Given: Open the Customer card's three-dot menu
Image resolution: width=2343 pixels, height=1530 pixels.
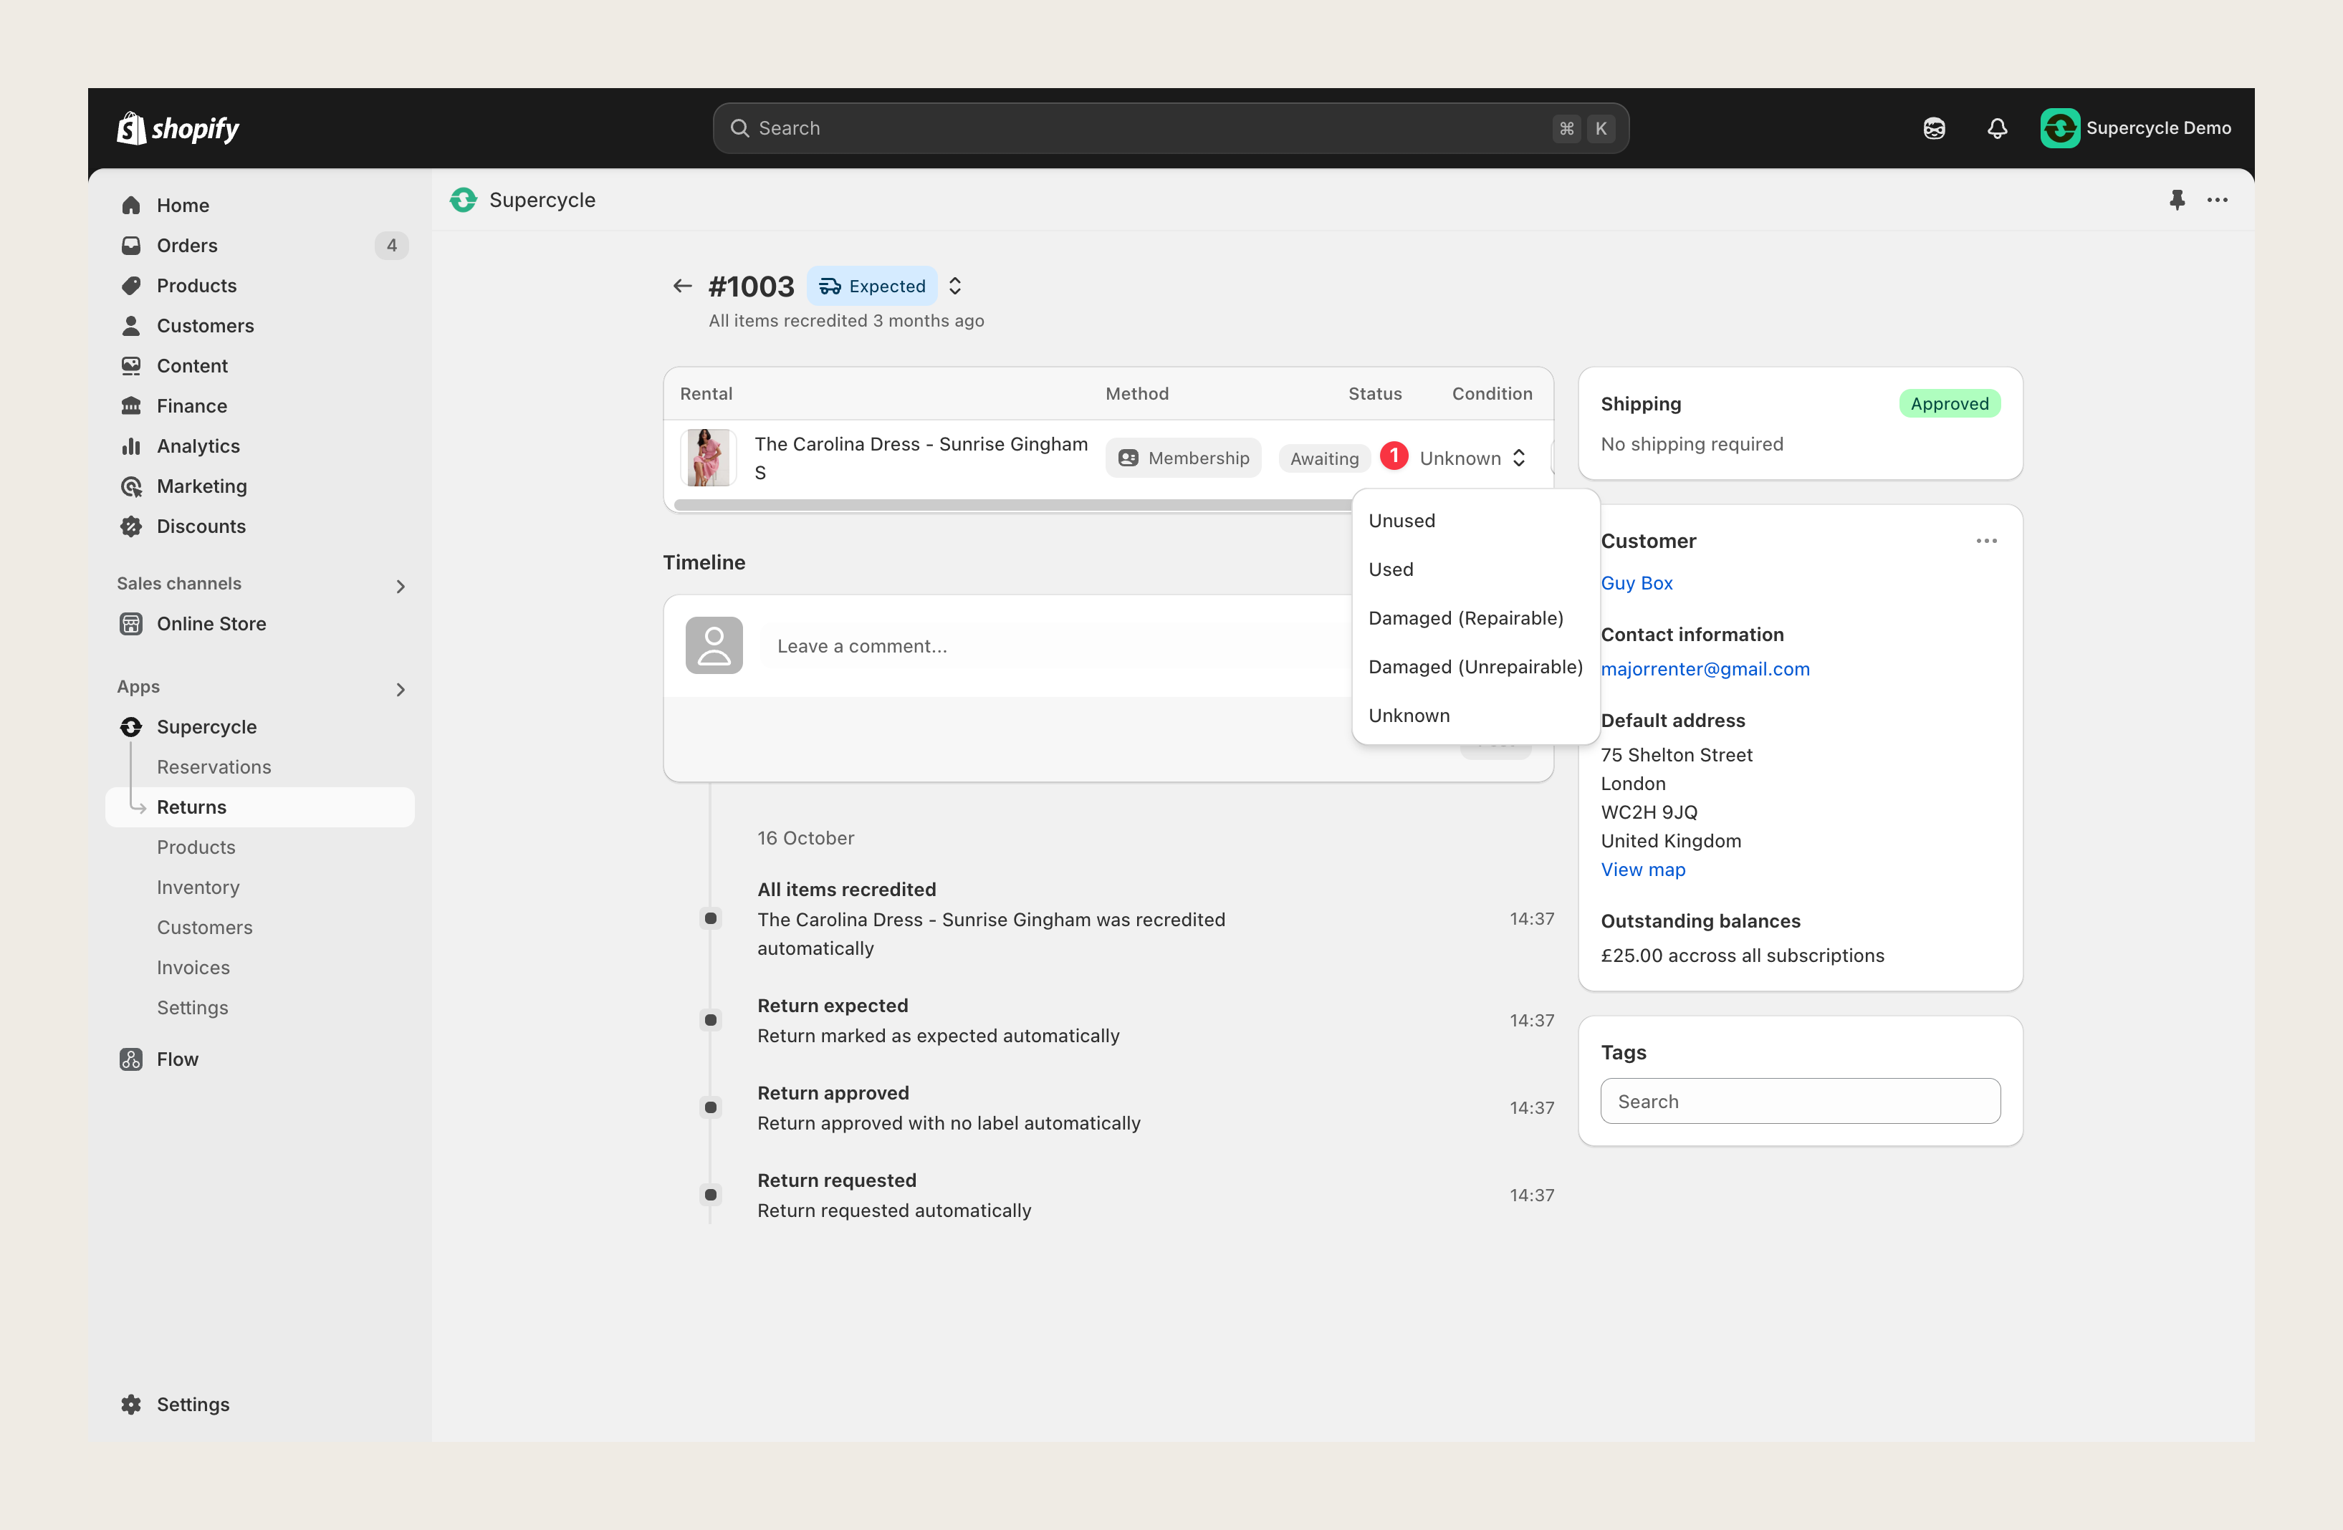Looking at the screenshot, I should (x=1987, y=540).
